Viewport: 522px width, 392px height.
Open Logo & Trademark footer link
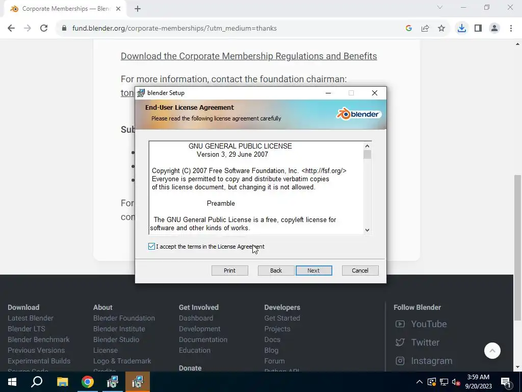[x=122, y=361]
